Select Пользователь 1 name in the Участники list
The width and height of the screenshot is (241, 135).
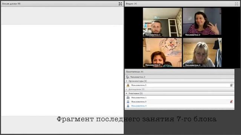[139, 97]
